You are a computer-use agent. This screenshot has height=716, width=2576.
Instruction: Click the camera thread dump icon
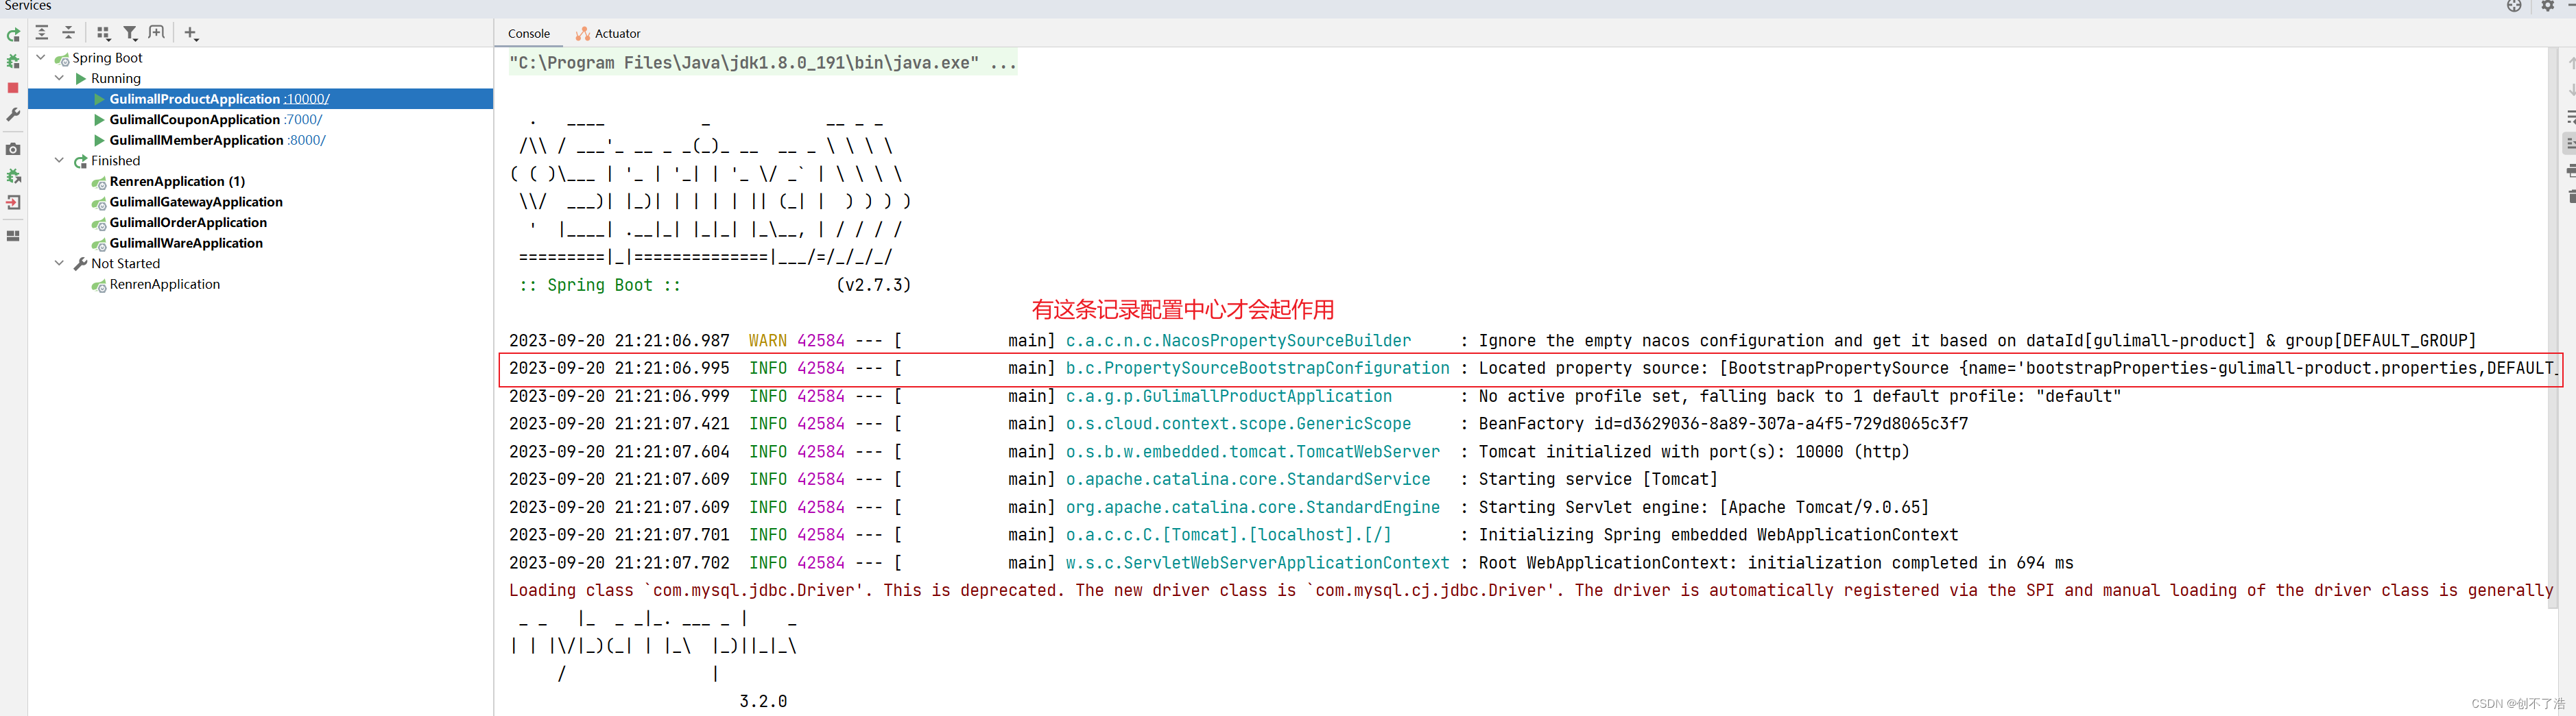click(x=13, y=149)
